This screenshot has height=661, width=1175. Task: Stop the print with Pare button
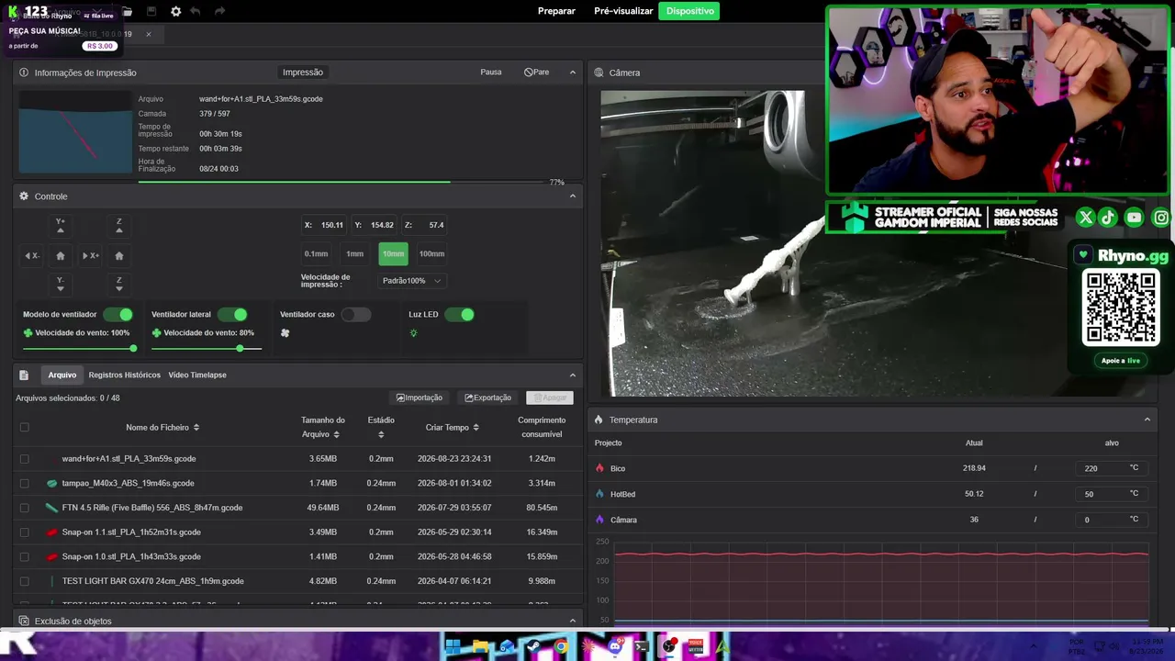[x=537, y=73]
